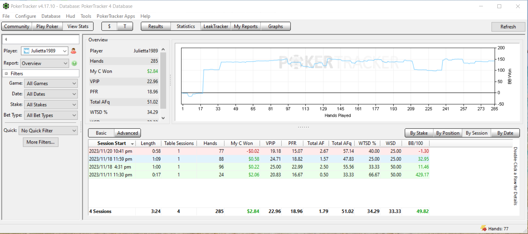
Task: Click the 429.17 BB/100 value
Action: click(422, 175)
